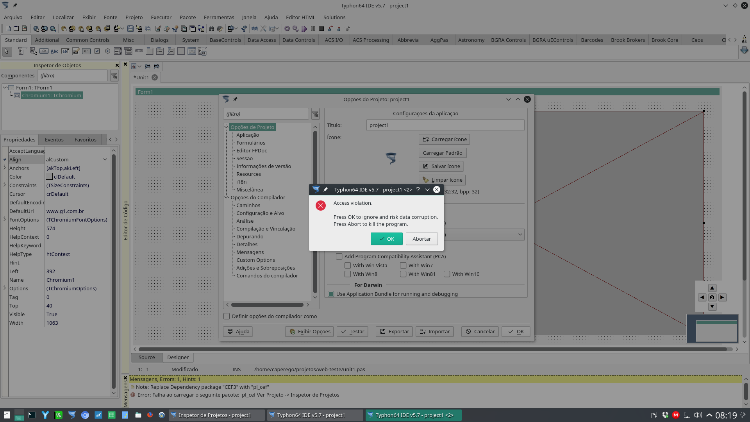This screenshot has height=422, width=750.
Task: Check the With Win7 option
Action: pyautogui.click(x=403, y=265)
